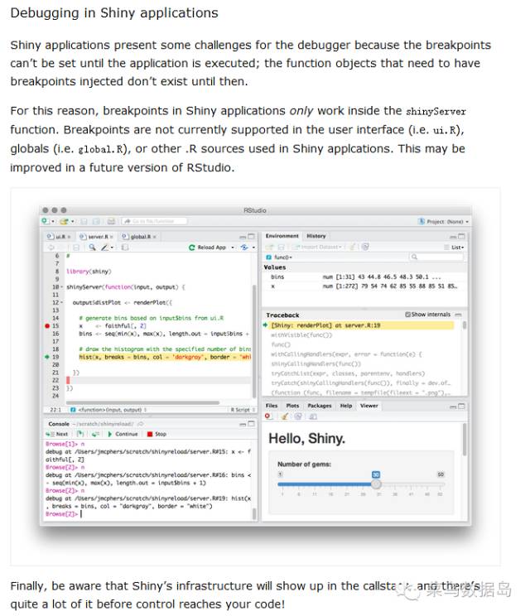The width and height of the screenshot is (530, 616).
Task: Expand the Source options dropdown arrow
Action: click(x=253, y=248)
